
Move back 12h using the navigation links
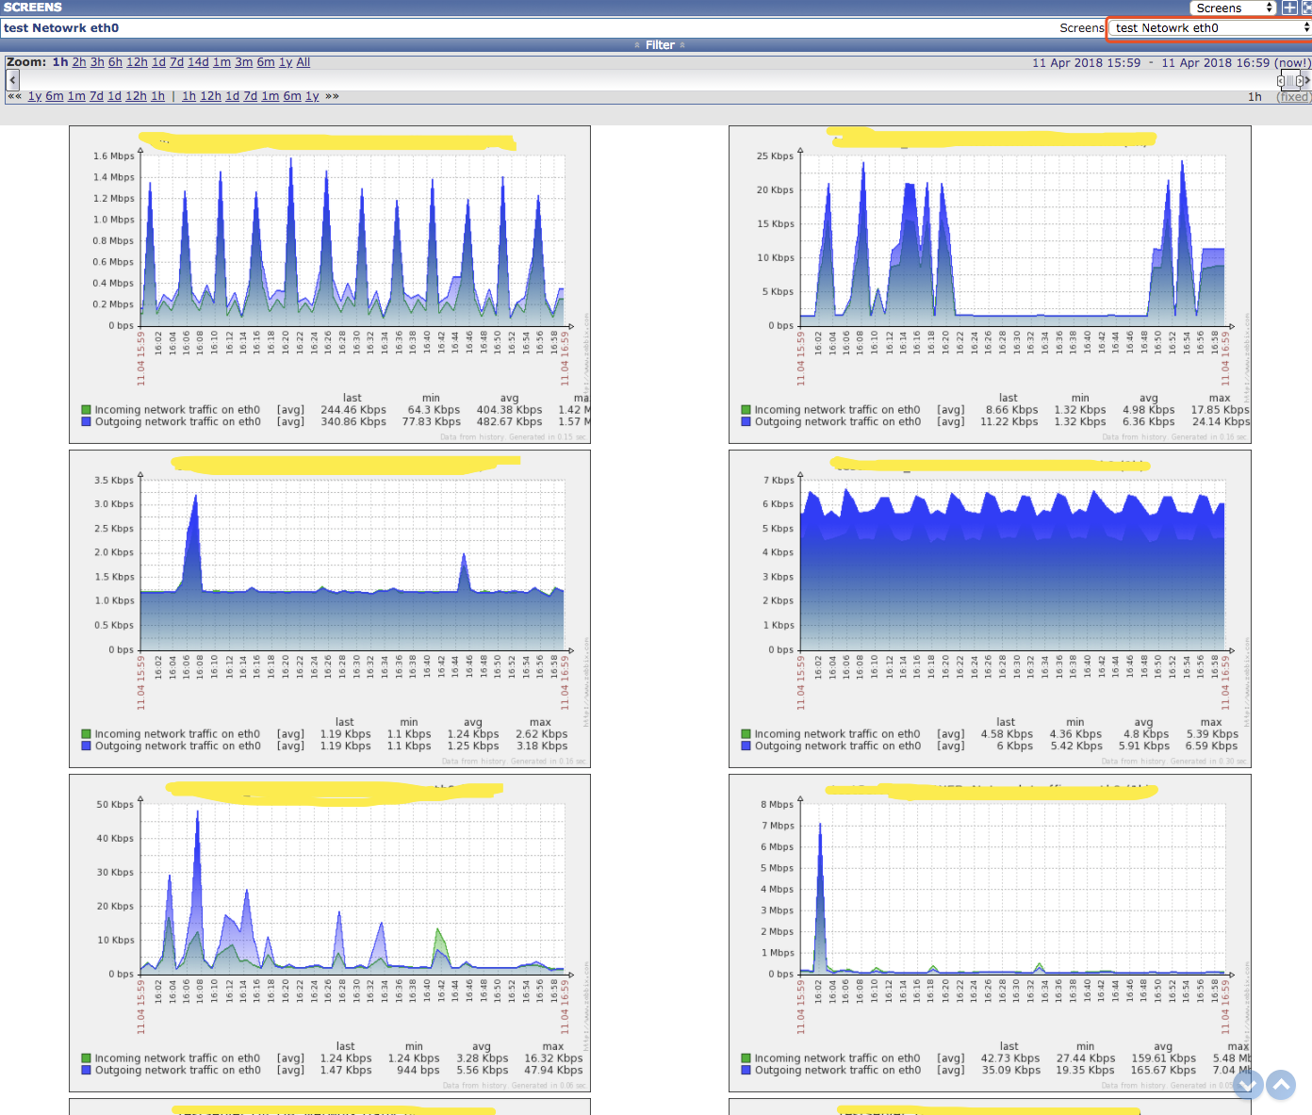pos(136,96)
